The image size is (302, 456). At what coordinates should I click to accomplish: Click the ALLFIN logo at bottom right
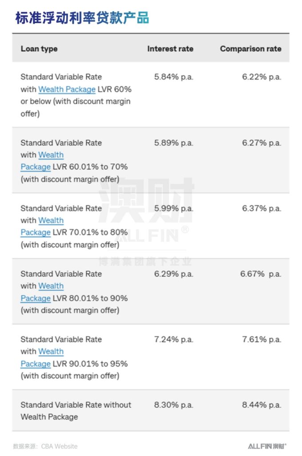[x=267, y=446]
